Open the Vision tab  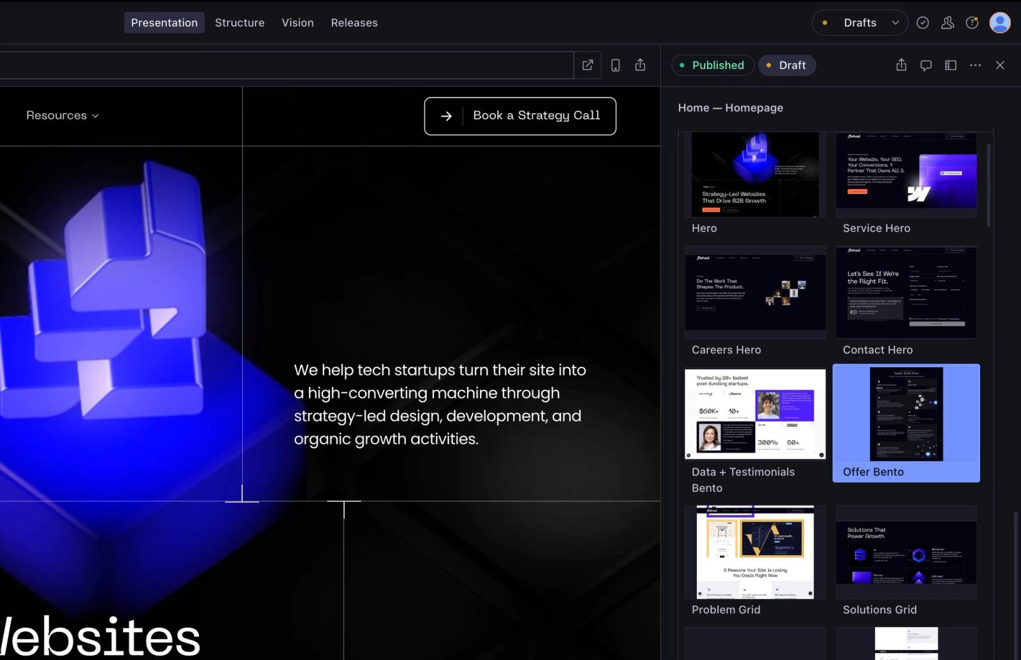coord(298,22)
